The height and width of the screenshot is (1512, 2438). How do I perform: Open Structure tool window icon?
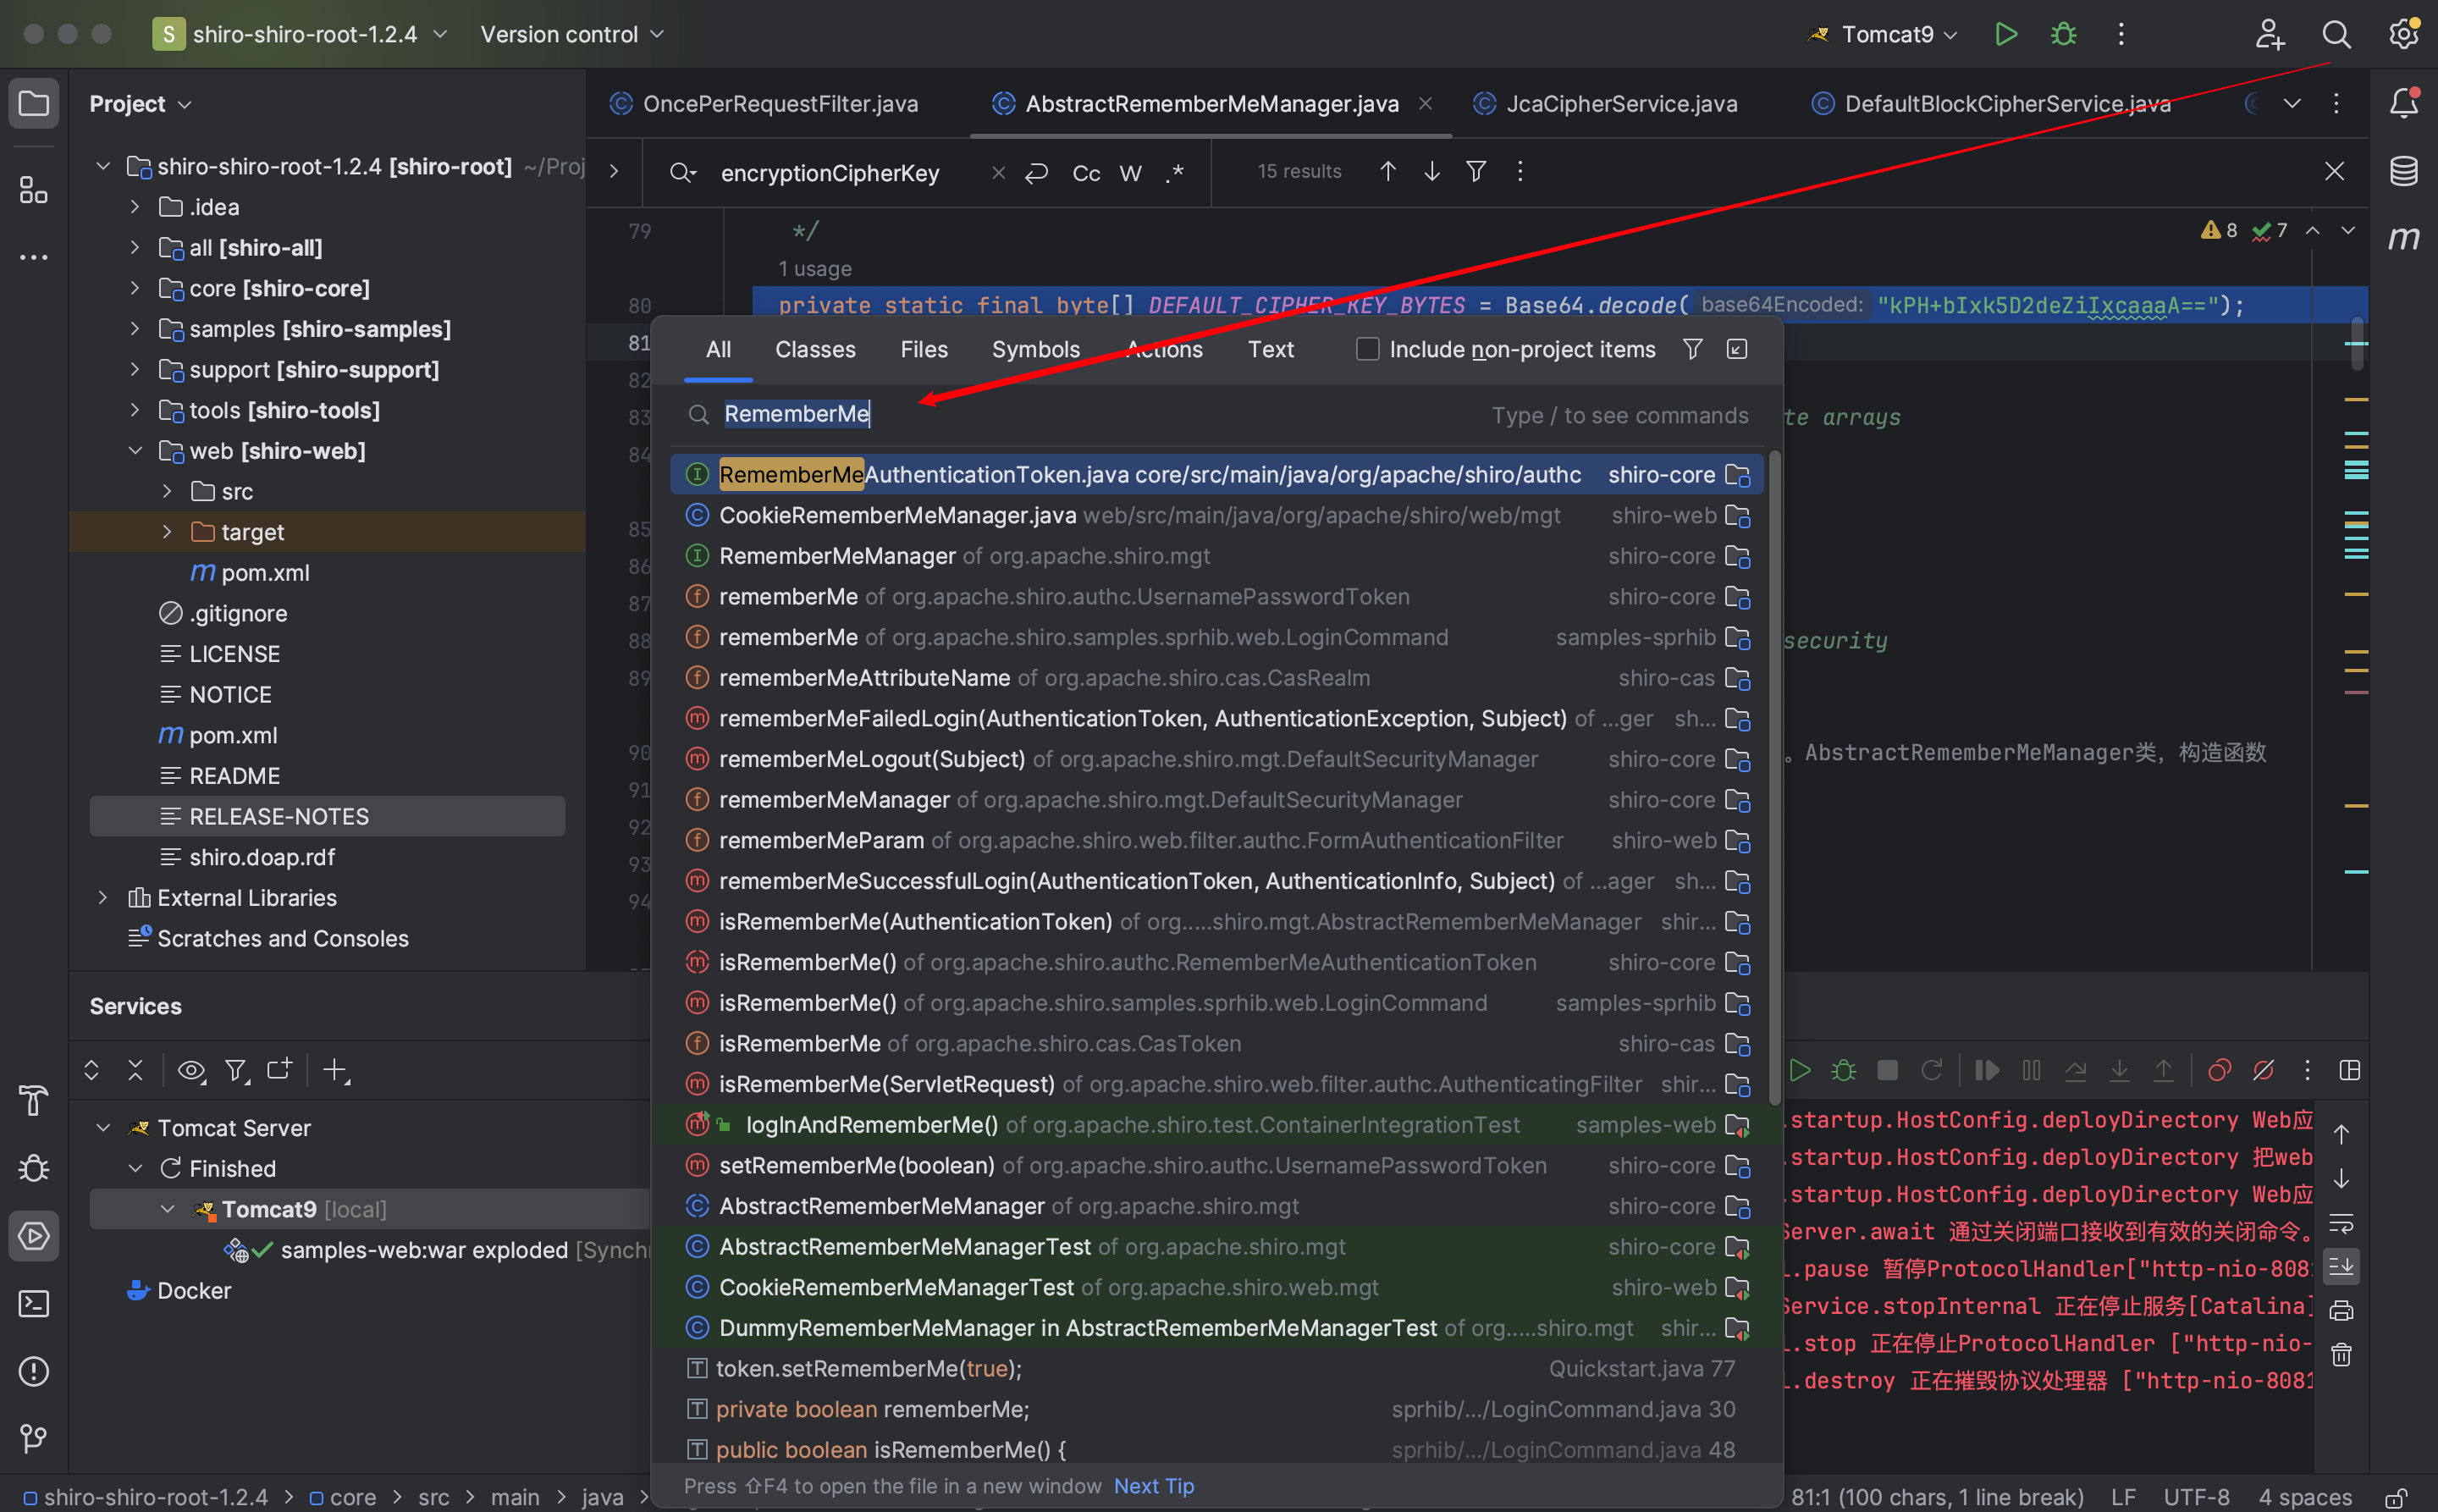34,190
